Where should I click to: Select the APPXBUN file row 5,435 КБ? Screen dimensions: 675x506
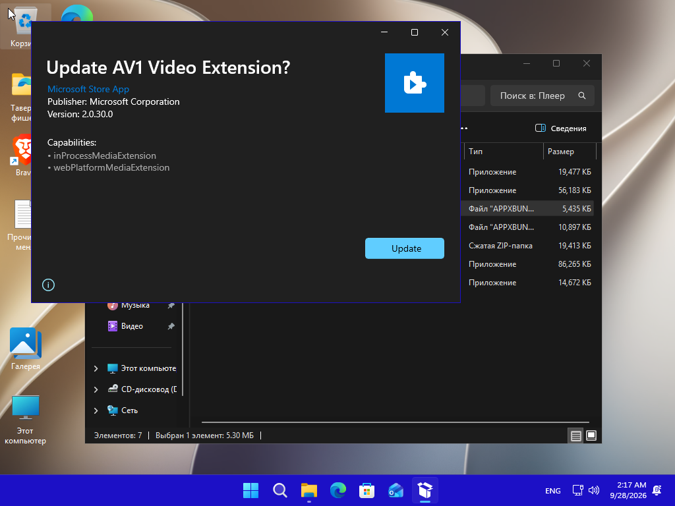click(x=527, y=209)
